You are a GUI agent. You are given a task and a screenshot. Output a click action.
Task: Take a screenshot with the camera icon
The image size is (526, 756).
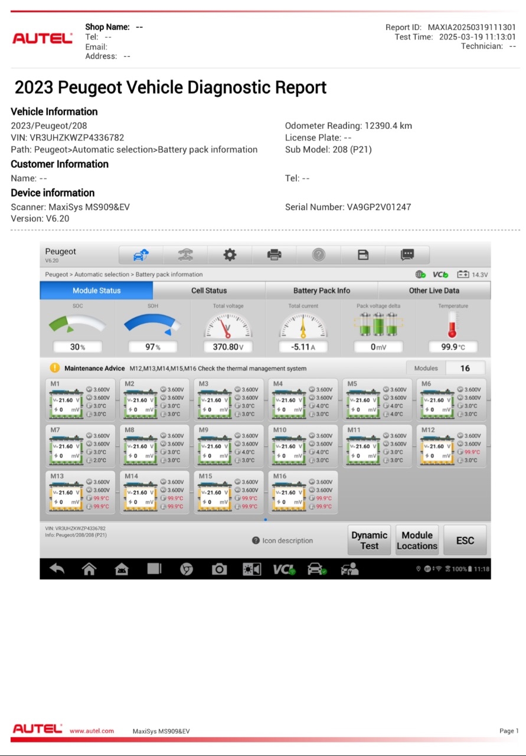click(x=219, y=569)
